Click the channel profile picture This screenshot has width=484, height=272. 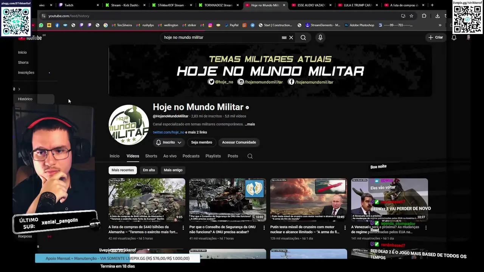click(x=129, y=125)
